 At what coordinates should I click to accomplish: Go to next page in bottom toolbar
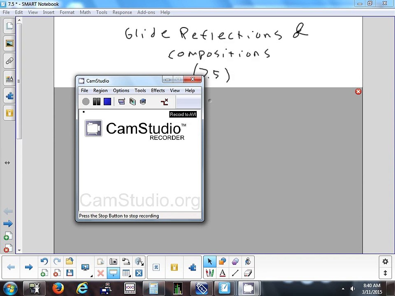pyautogui.click(x=29, y=267)
